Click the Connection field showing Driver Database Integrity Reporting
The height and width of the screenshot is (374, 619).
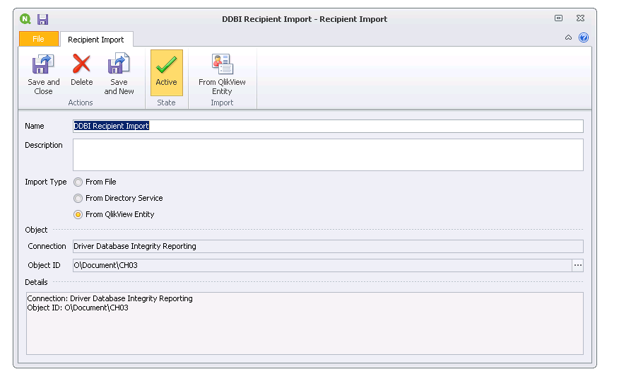pos(328,247)
